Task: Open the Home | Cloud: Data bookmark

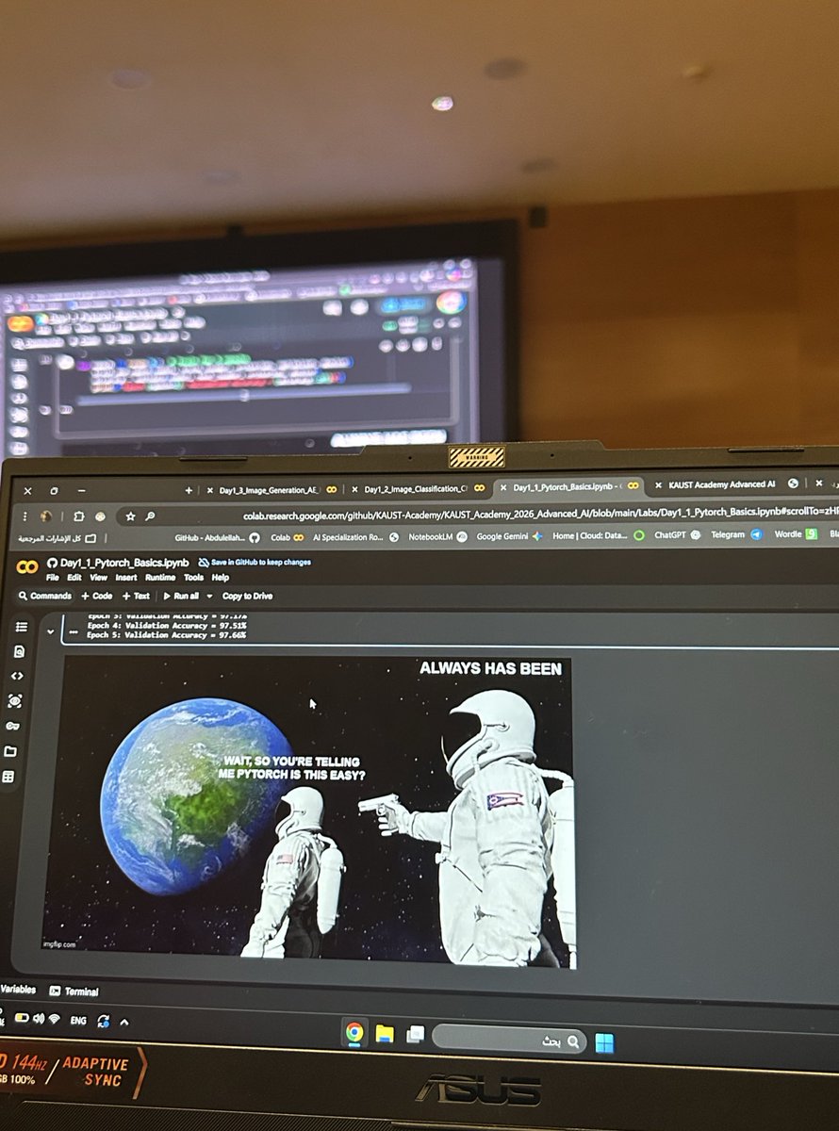Action: (598, 535)
